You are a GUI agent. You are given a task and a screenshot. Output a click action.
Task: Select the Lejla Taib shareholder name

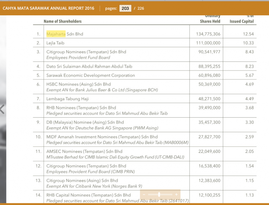pyautogui.click(x=55, y=43)
